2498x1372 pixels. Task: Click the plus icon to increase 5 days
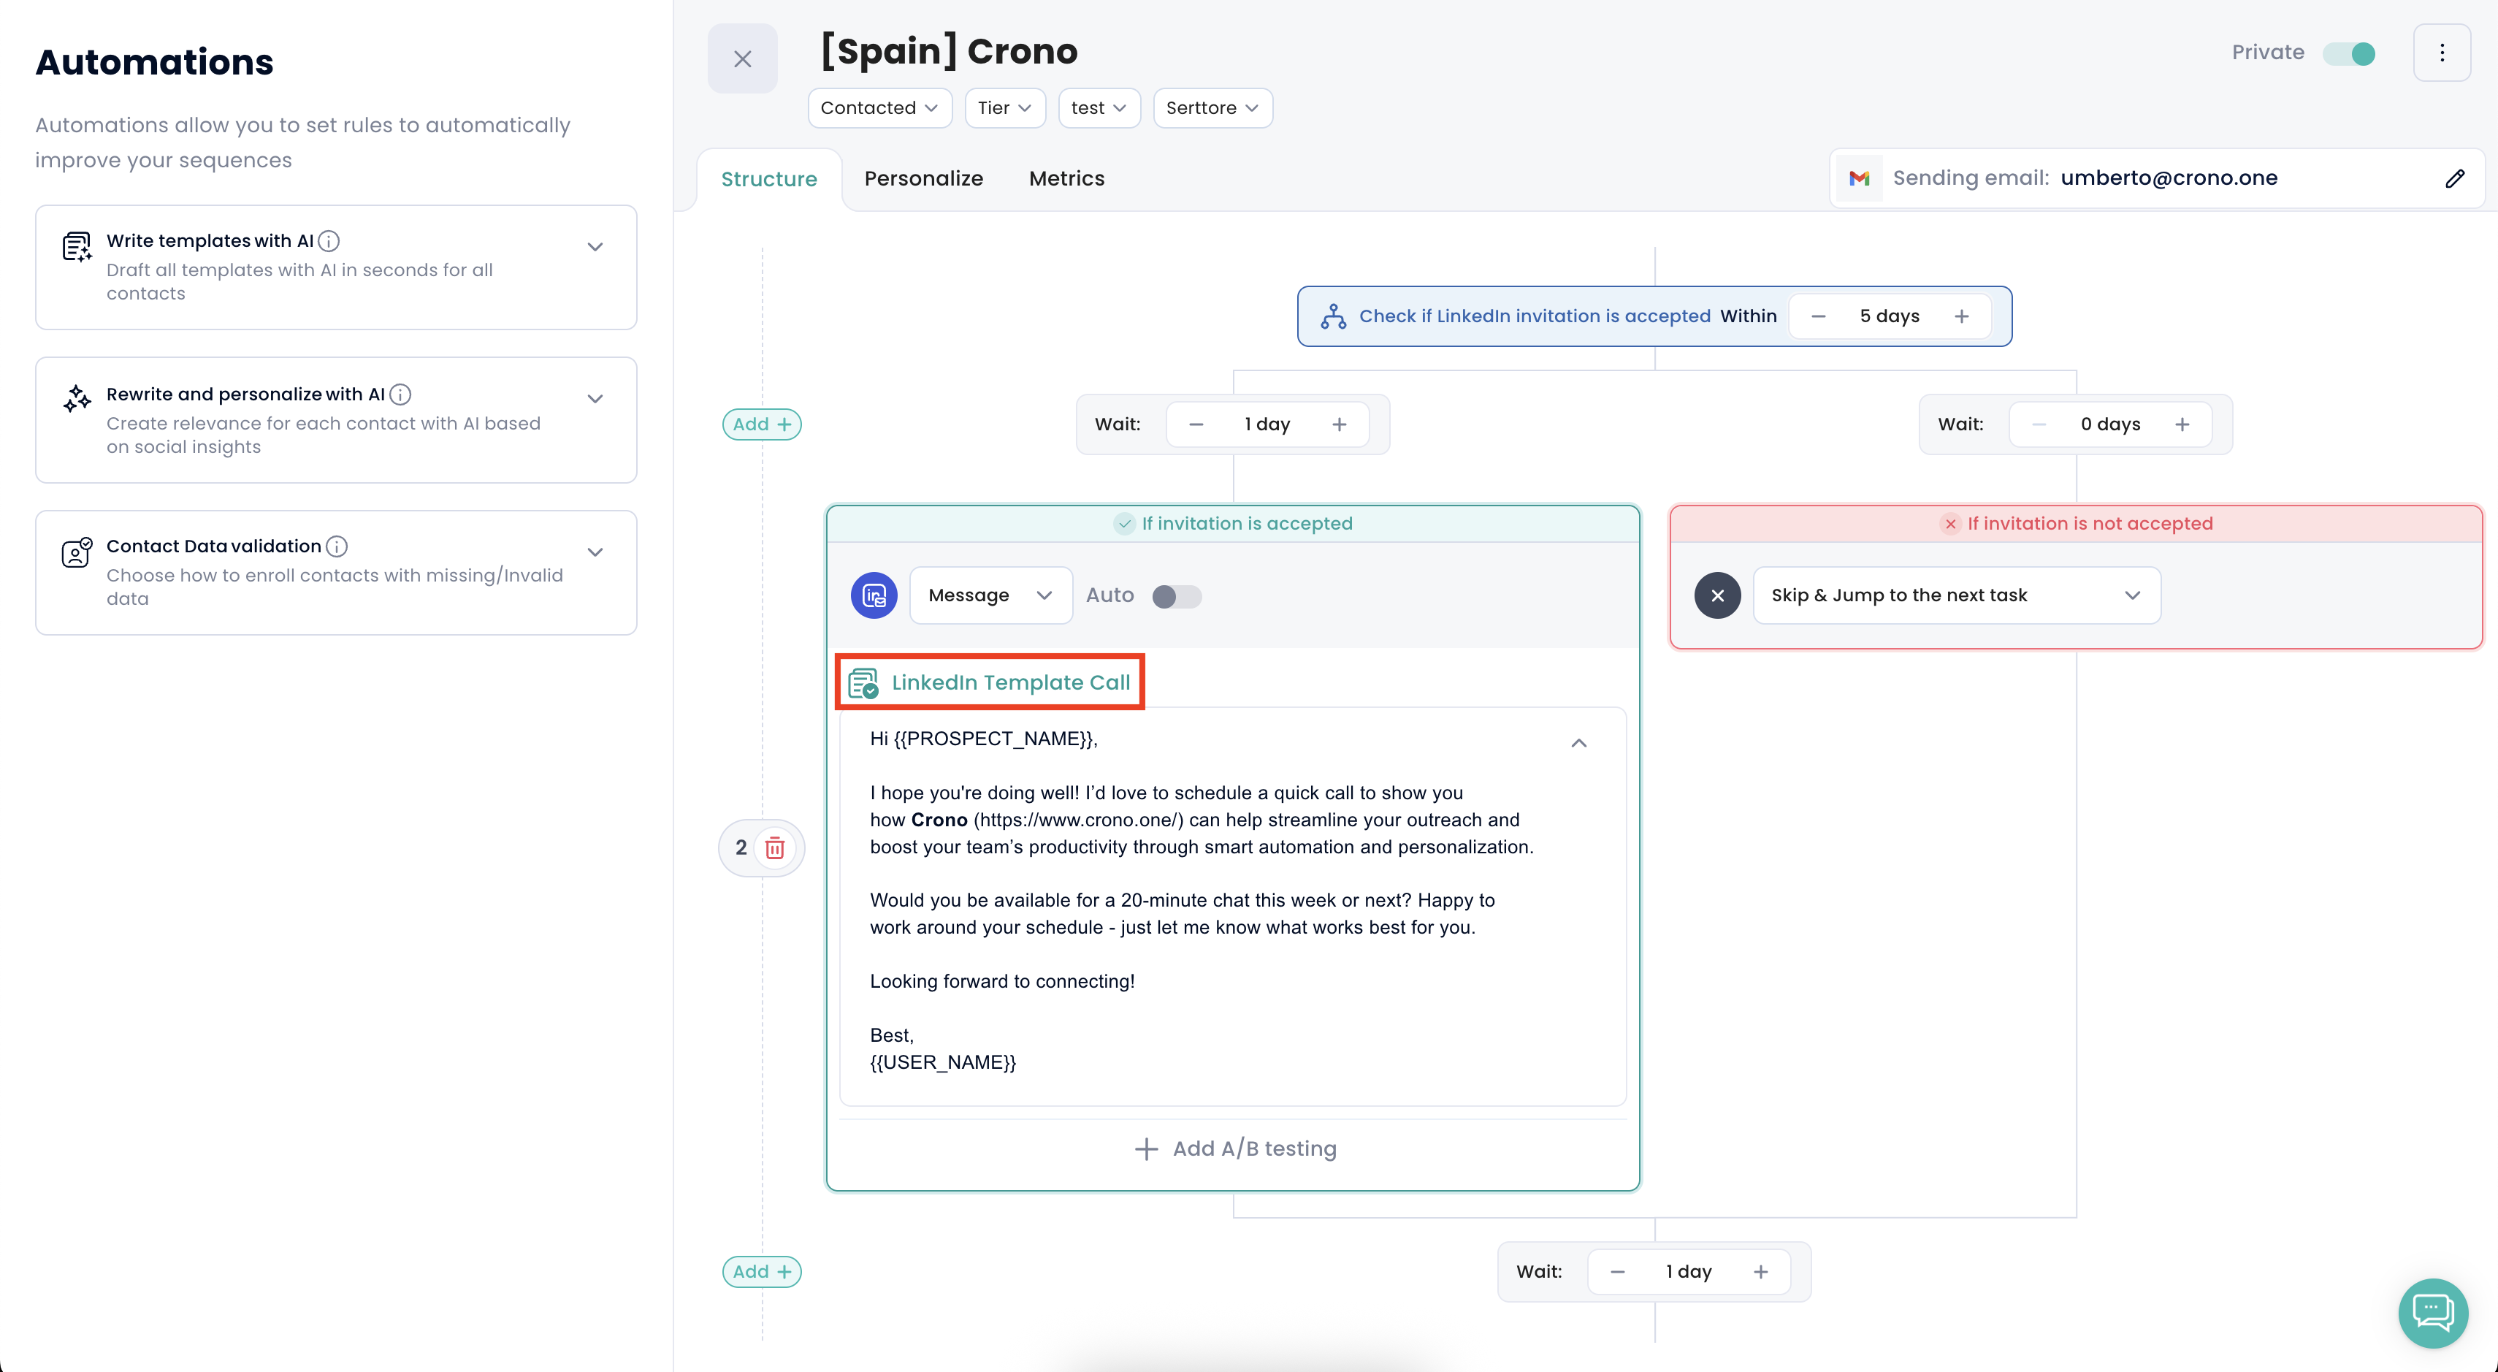tap(1960, 316)
